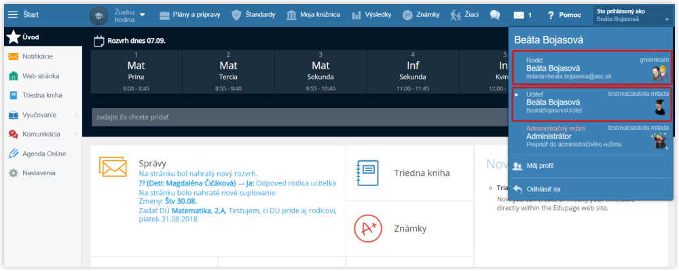Expand Komunikácia sidebar submenu
679x271 pixels.
[76, 134]
